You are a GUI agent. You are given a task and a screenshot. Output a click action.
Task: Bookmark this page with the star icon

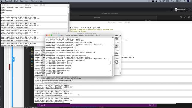[171, 10]
